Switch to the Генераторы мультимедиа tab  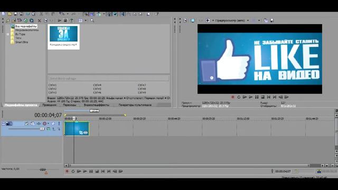tap(135, 105)
